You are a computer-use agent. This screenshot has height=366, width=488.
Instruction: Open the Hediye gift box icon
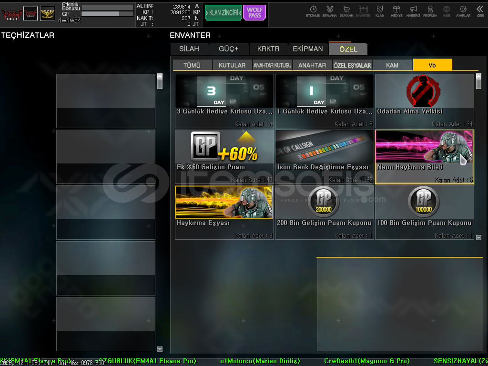396,10
